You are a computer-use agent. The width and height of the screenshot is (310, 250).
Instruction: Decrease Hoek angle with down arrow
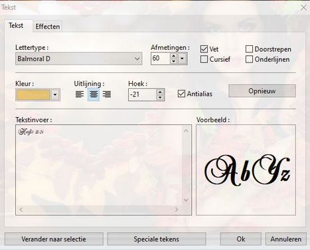pos(160,98)
